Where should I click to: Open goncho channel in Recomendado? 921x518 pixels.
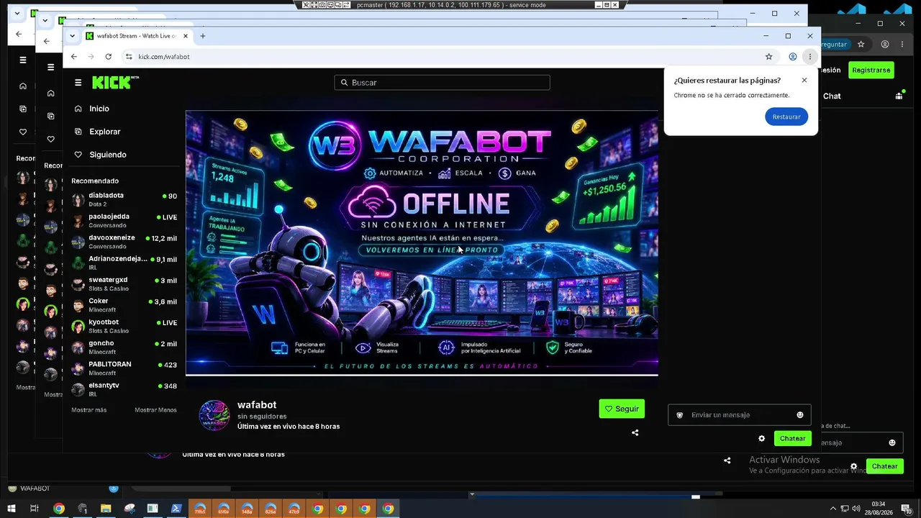[124, 347]
